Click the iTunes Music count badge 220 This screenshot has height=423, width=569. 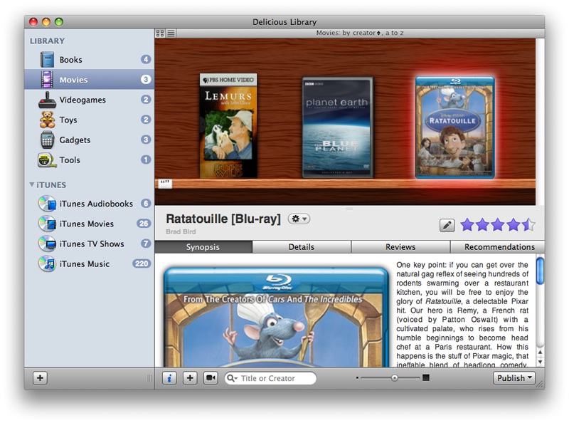point(142,263)
